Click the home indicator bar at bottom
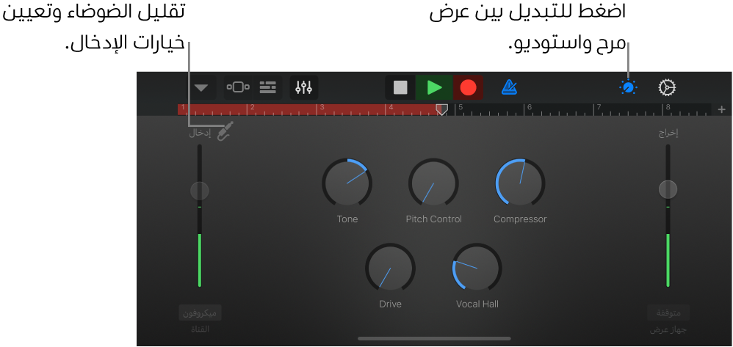The height and width of the screenshot is (347, 733). [x=434, y=338]
